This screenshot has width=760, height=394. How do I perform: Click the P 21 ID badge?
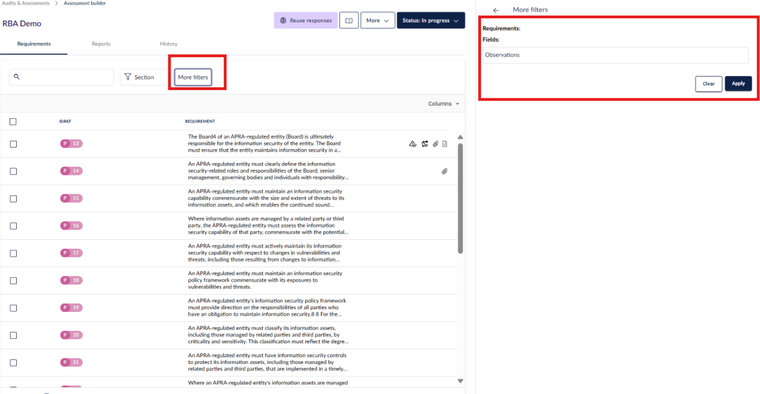(x=72, y=363)
